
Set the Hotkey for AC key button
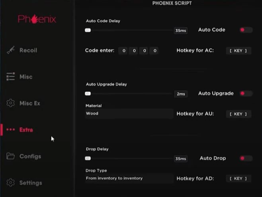point(239,51)
